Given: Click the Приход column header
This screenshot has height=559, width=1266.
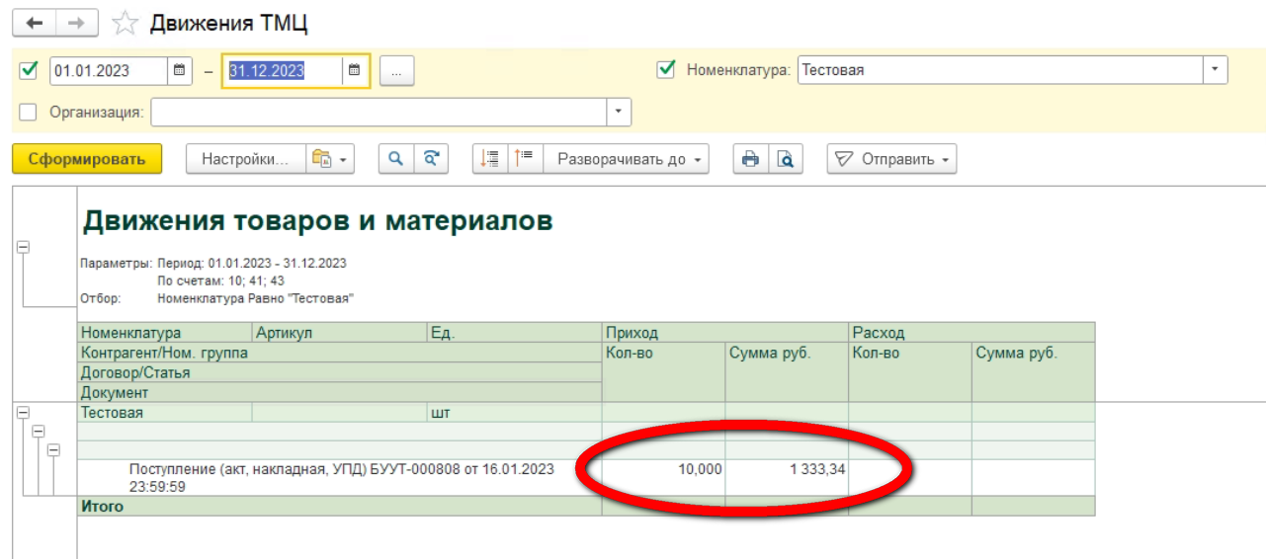Looking at the screenshot, I should (x=725, y=333).
